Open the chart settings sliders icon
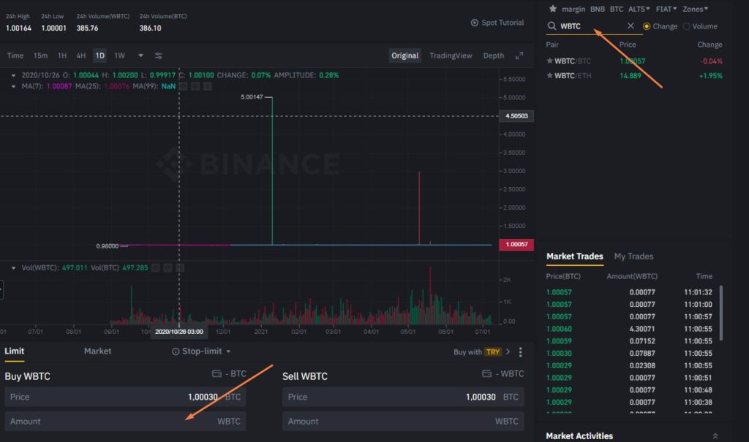The height and width of the screenshot is (442, 749). (x=159, y=56)
